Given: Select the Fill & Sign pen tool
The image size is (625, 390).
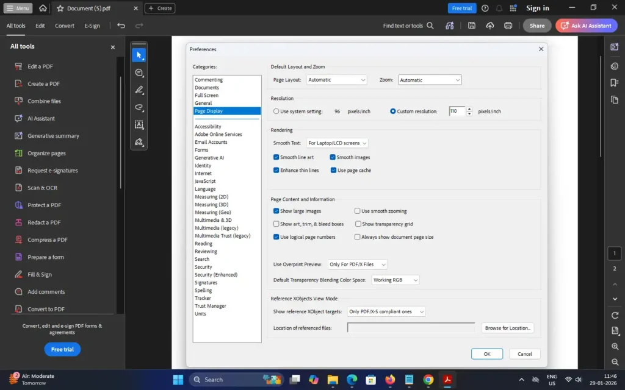Looking at the screenshot, I should (139, 142).
